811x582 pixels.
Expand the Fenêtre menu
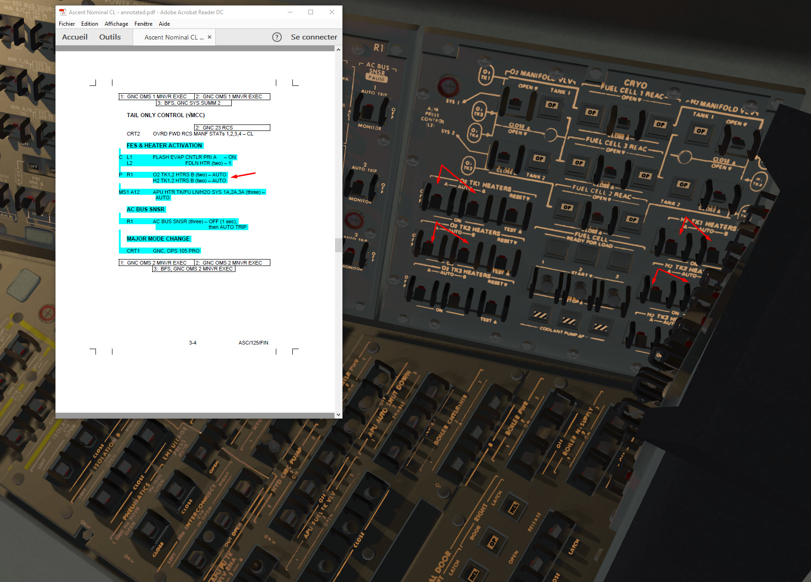coord(143,24)
